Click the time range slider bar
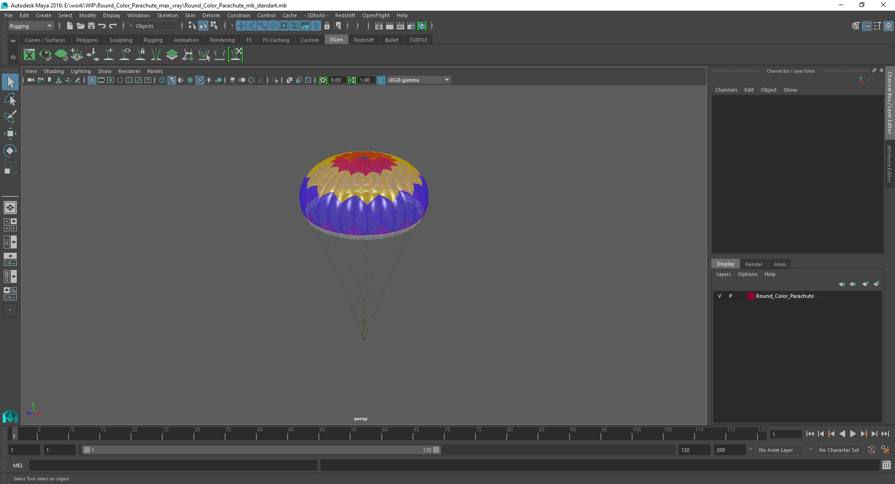895x484 pixels. [x=261, y=450]
